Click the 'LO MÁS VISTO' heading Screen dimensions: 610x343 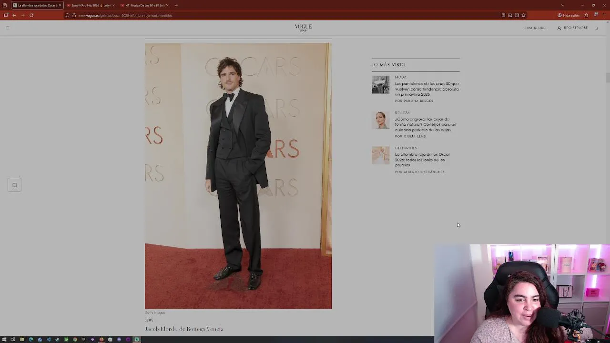(388, 65)
